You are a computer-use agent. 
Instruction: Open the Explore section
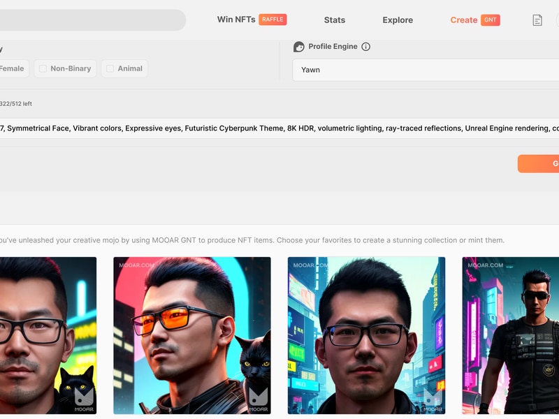pyautogui.click(x=398, y=20)
